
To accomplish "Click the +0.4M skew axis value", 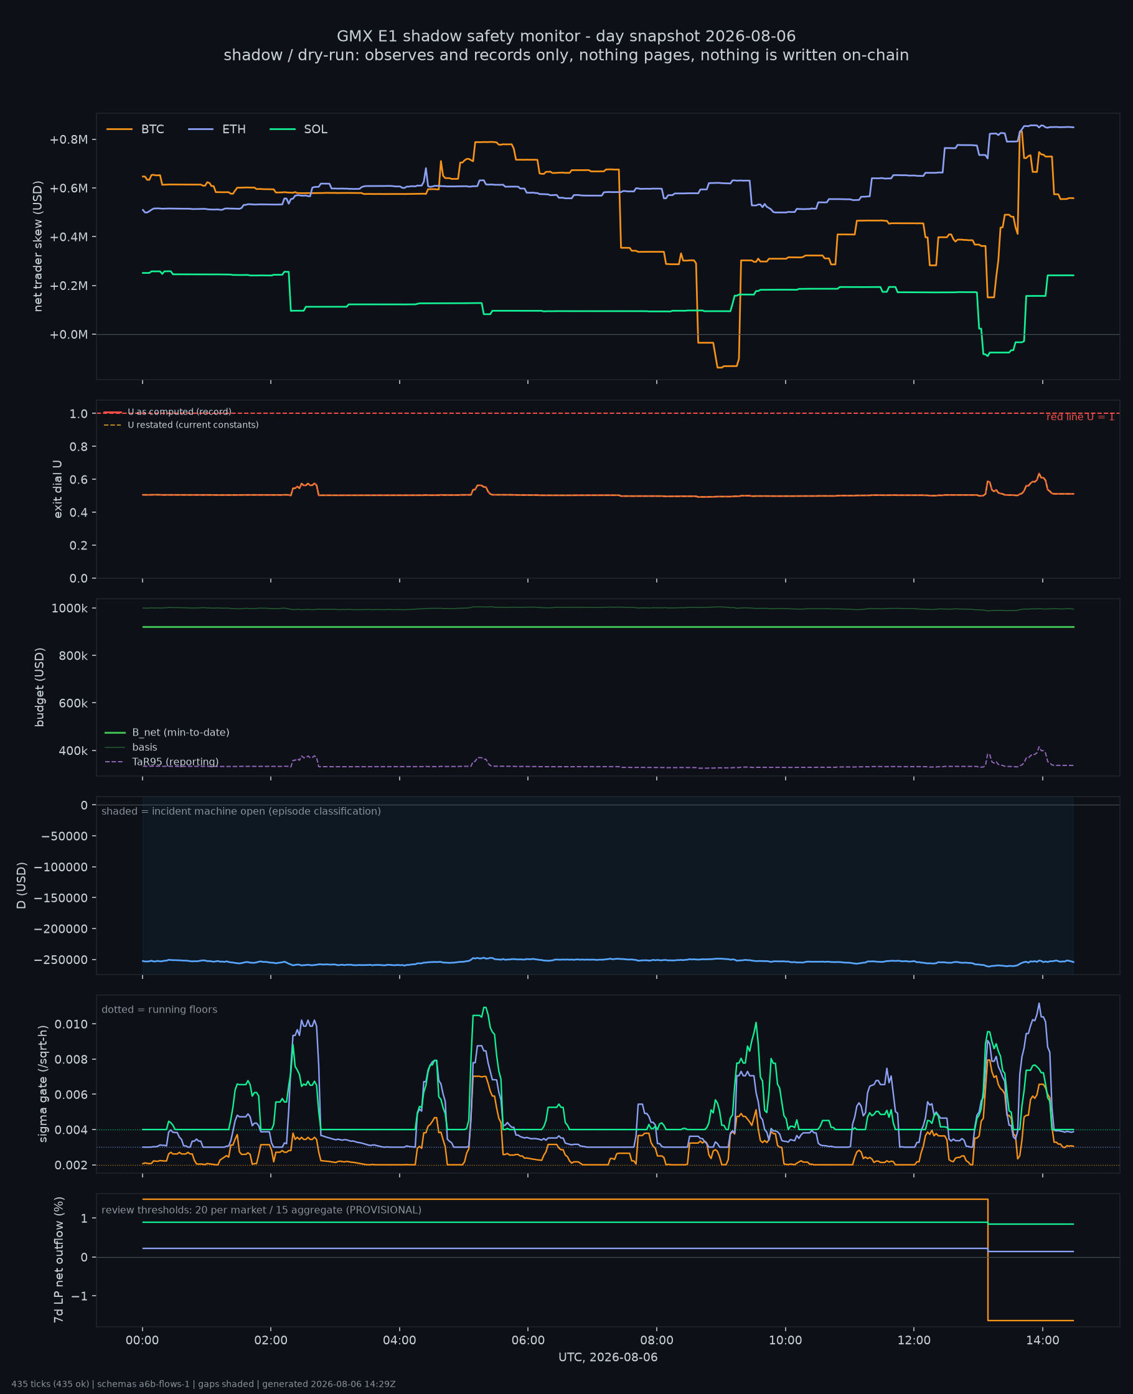I will [68, 236].
